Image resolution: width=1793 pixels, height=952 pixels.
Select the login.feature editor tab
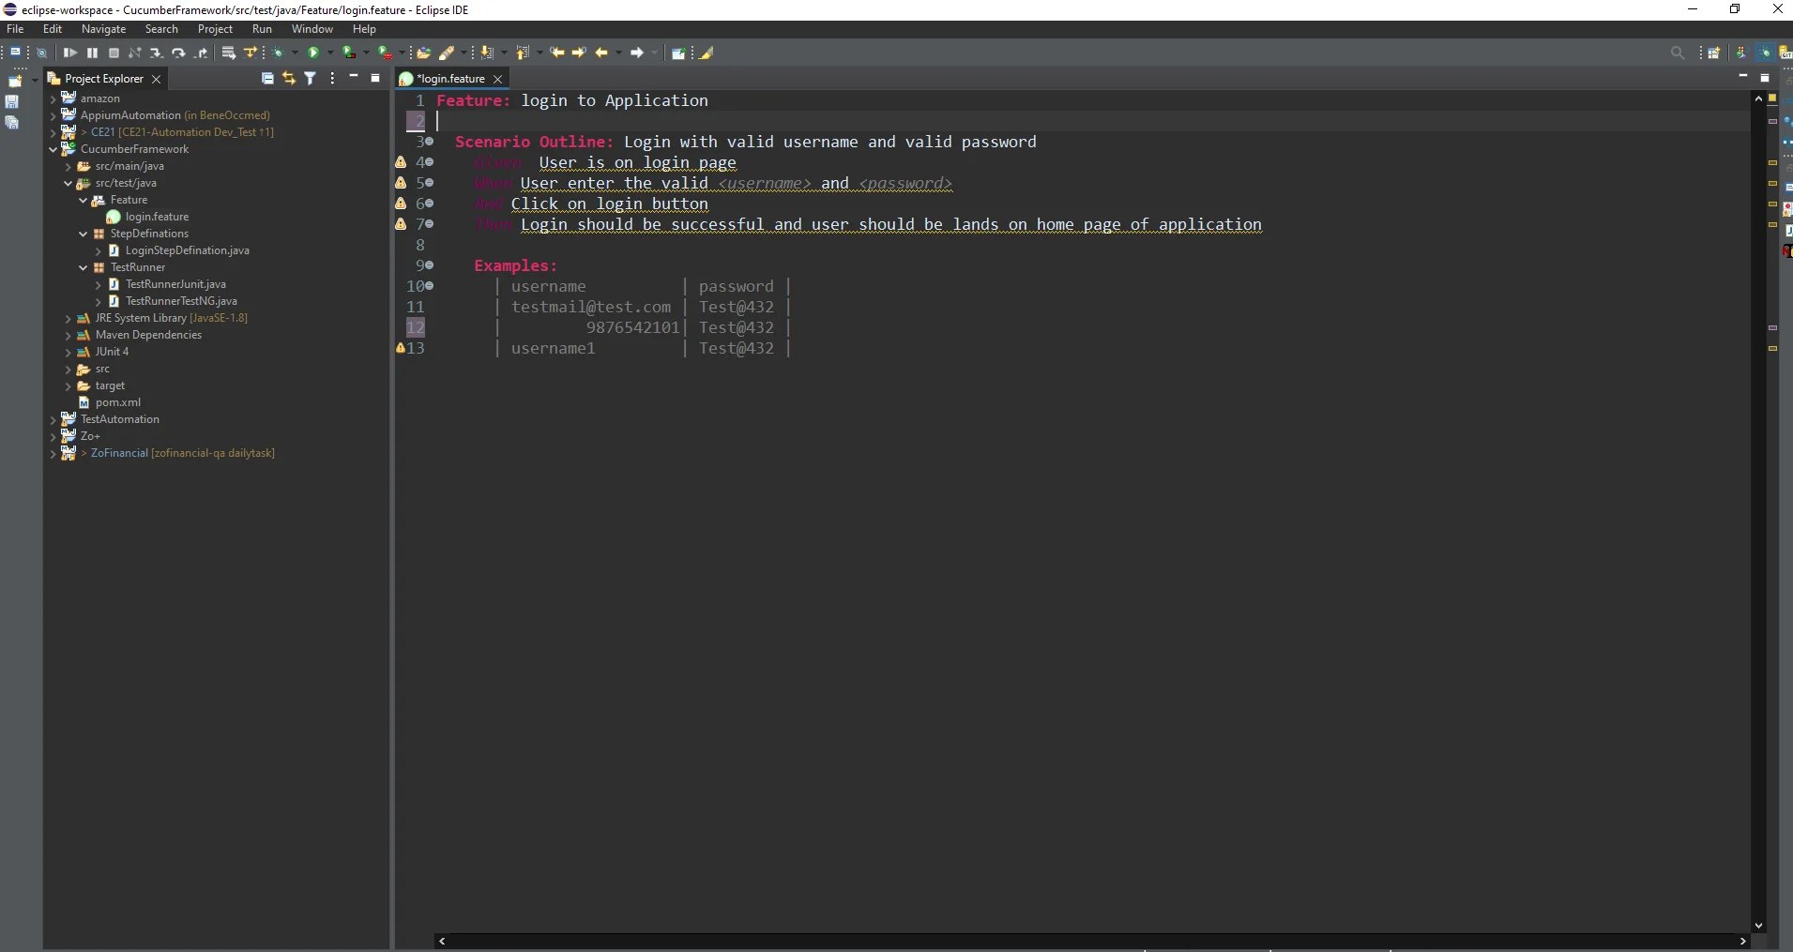click(450, 79)
